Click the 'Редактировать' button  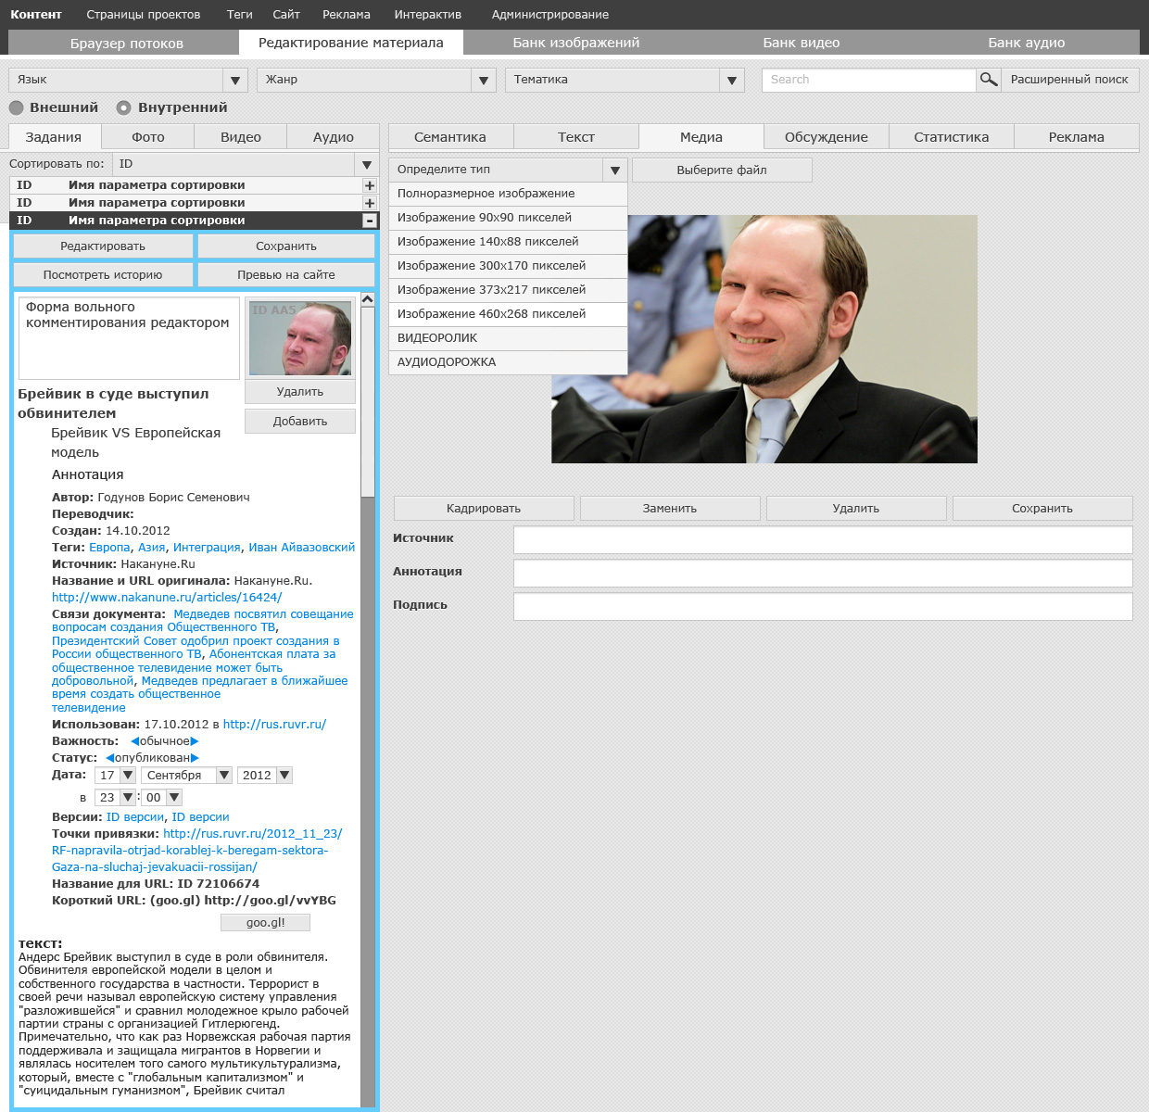(103, 246)
